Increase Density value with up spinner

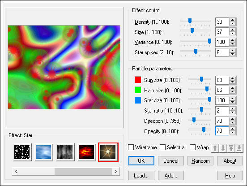coord(233,20)
